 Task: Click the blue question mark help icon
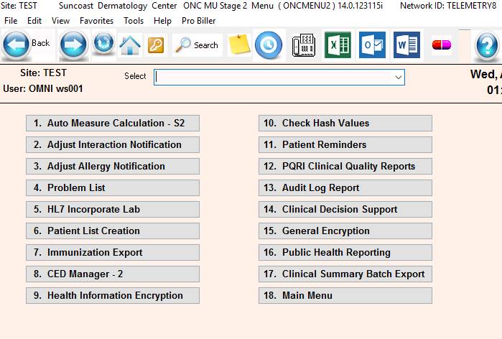488,47
